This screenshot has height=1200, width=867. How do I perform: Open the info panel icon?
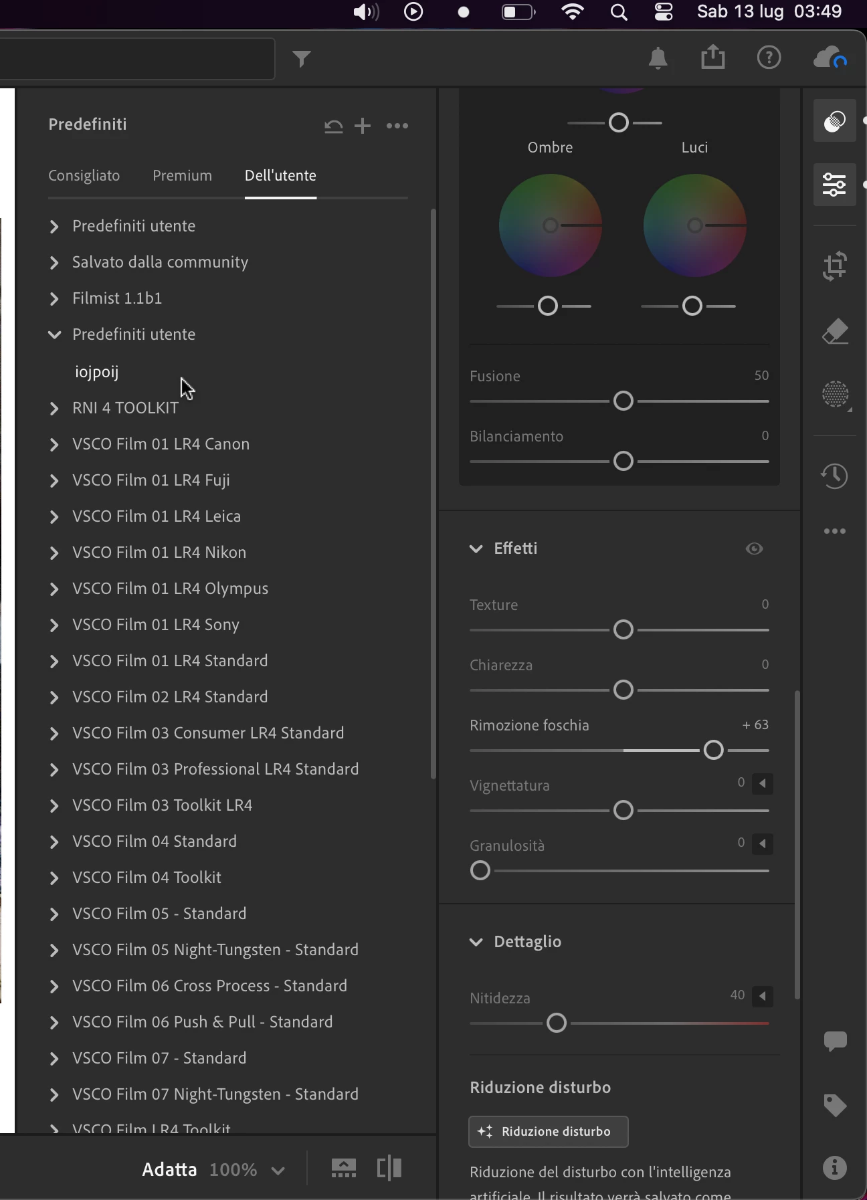[835, 1168]
